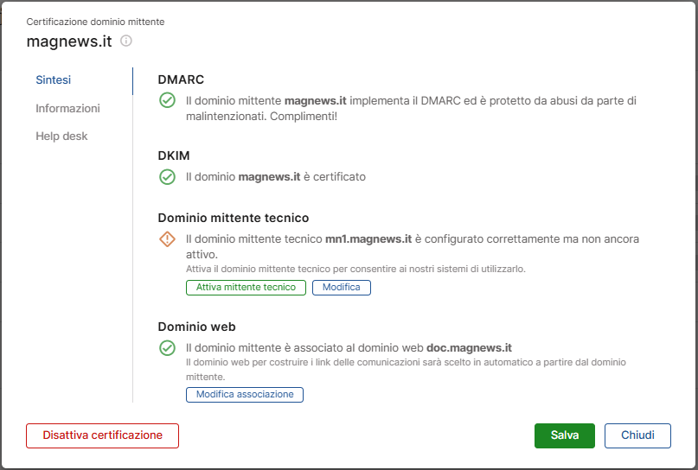Click the Dominio web green checkmark icon

click(x=168, y=347)
